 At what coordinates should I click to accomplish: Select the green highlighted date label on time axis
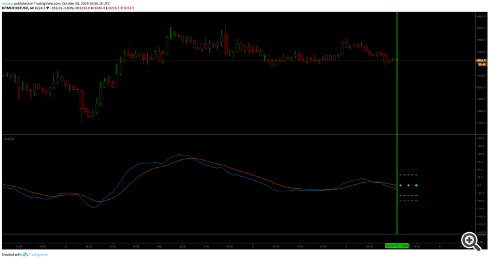[x=396, y=246]
